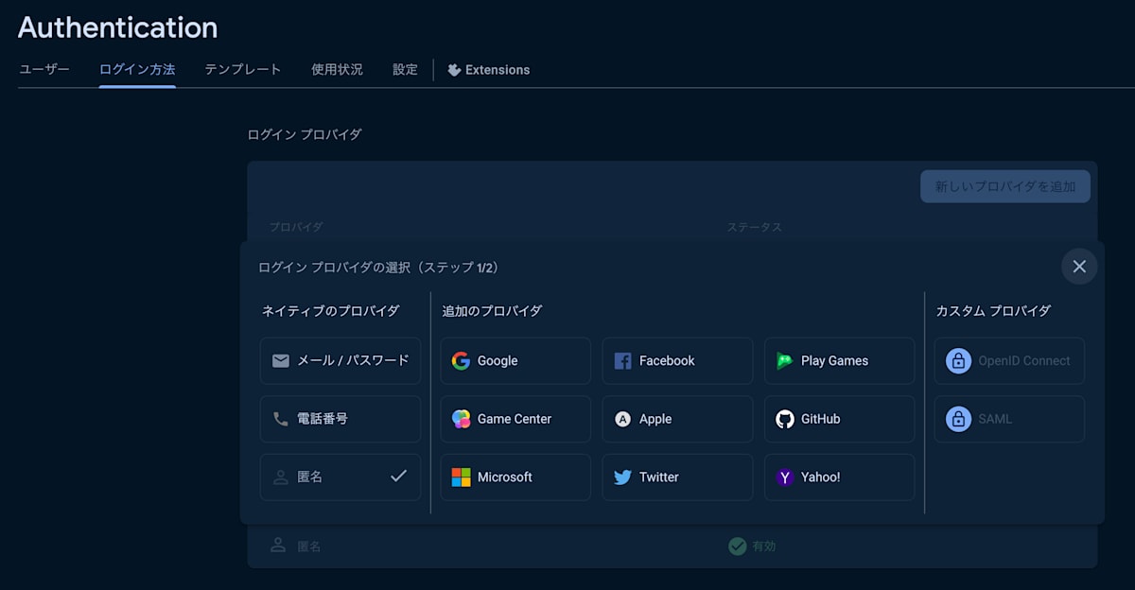The image size is (1135, 590).
Task: Click the Play Games logo icon
Action: (x=784, y=361)
